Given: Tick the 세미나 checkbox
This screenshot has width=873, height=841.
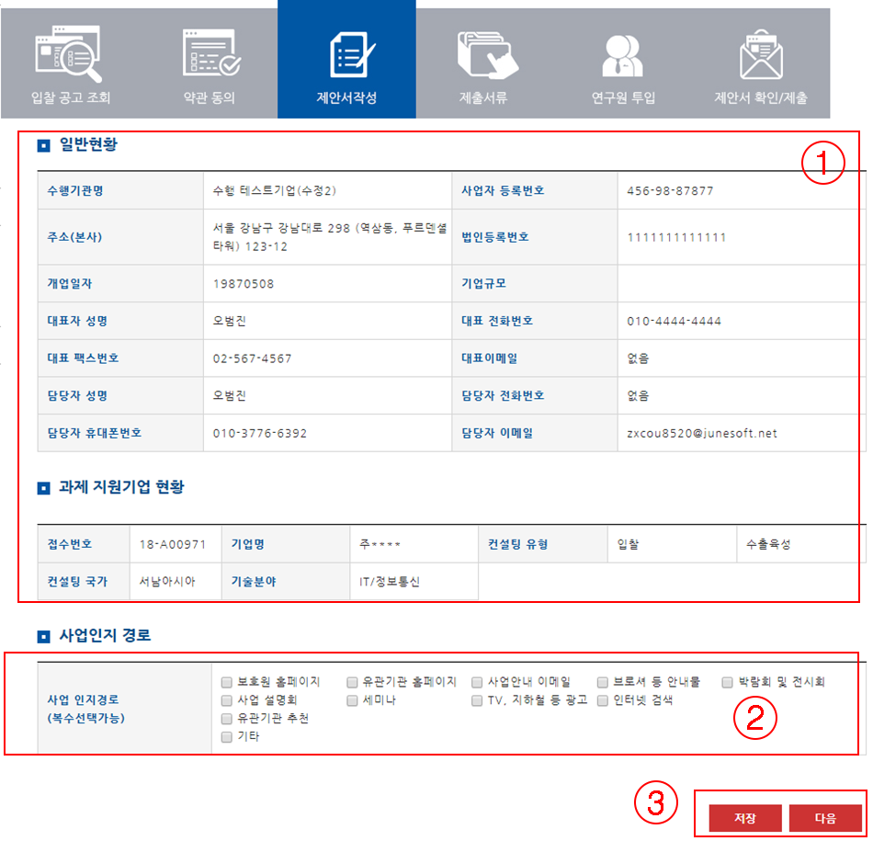Looking at the screenshot, I should 352,700.
